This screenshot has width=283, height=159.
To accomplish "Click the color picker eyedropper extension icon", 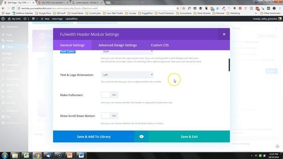I will point(223,8).
